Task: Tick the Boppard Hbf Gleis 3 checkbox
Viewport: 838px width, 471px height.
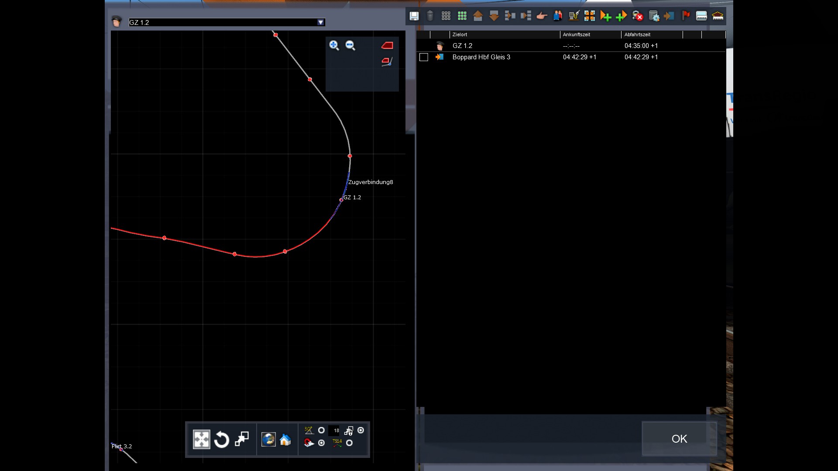Action: [x=424, y=57]
